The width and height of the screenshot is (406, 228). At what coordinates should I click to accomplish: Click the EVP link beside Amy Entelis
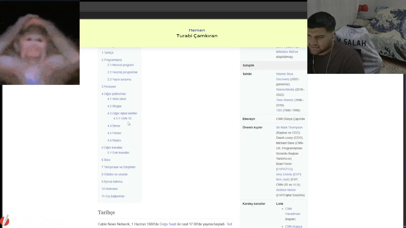pyautogui.click(x=297, y=174)
